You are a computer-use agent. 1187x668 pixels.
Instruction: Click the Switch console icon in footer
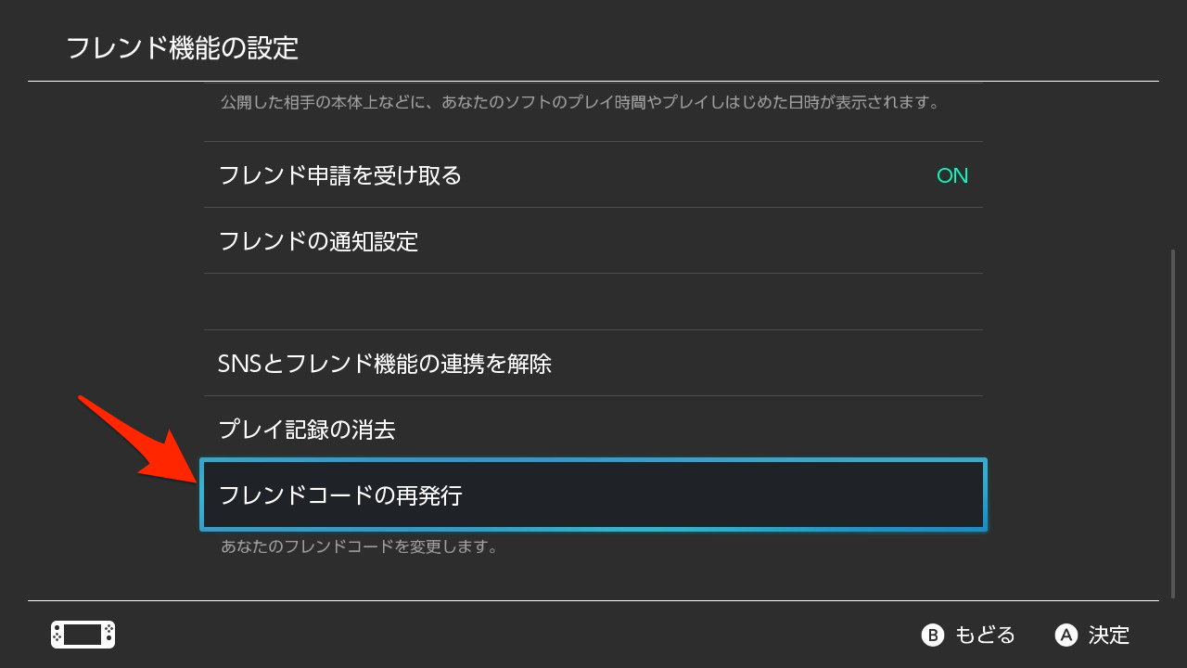[x=83, y=635]
